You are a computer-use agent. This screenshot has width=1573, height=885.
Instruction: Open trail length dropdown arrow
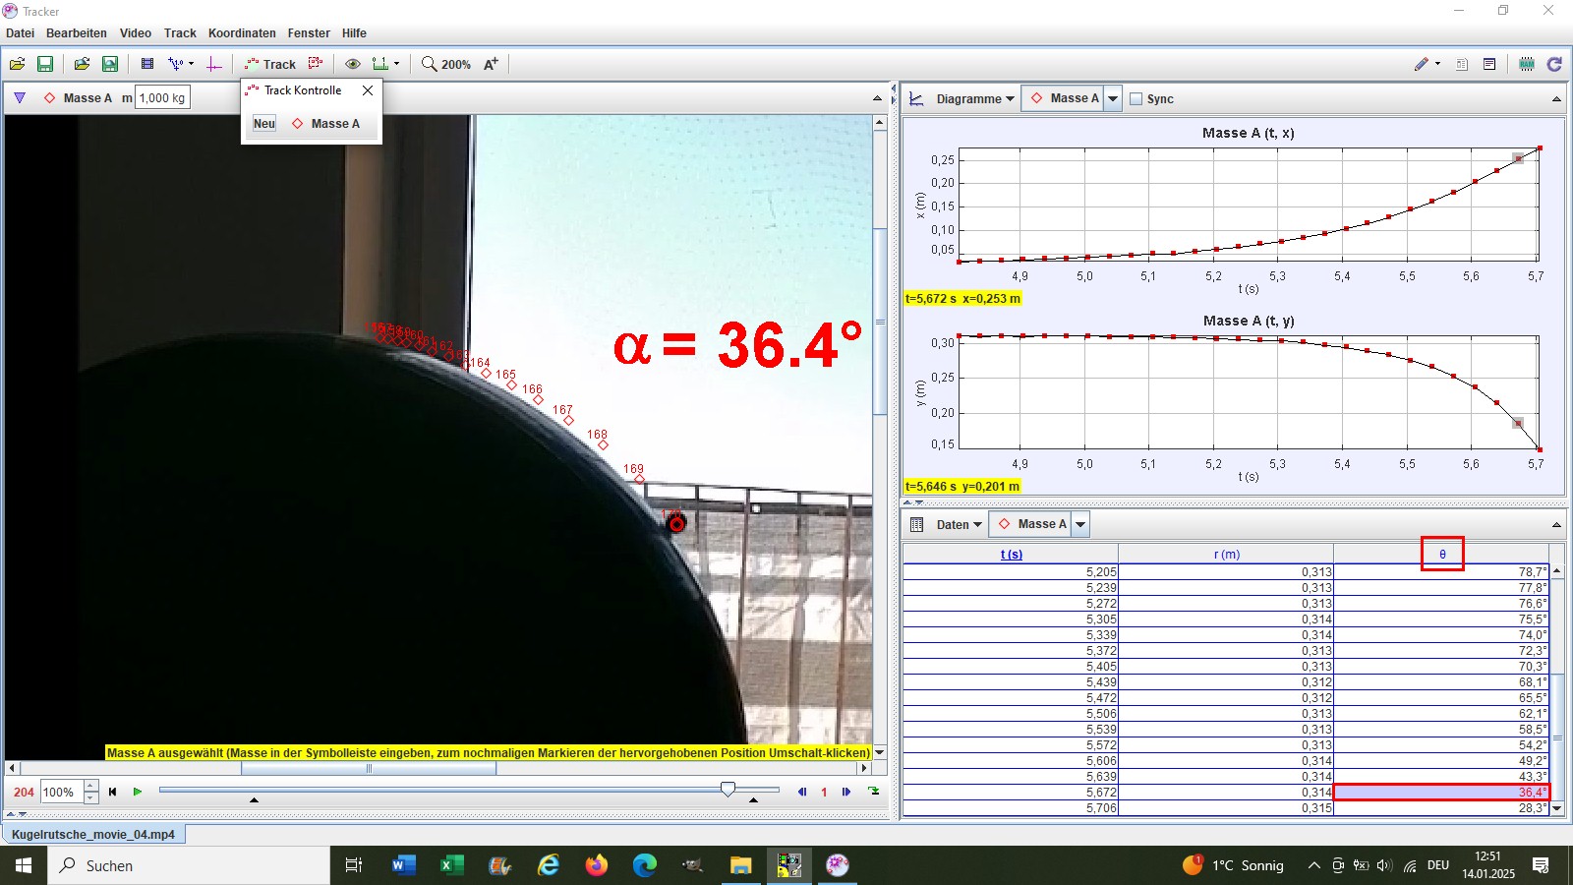pos(396,64)
